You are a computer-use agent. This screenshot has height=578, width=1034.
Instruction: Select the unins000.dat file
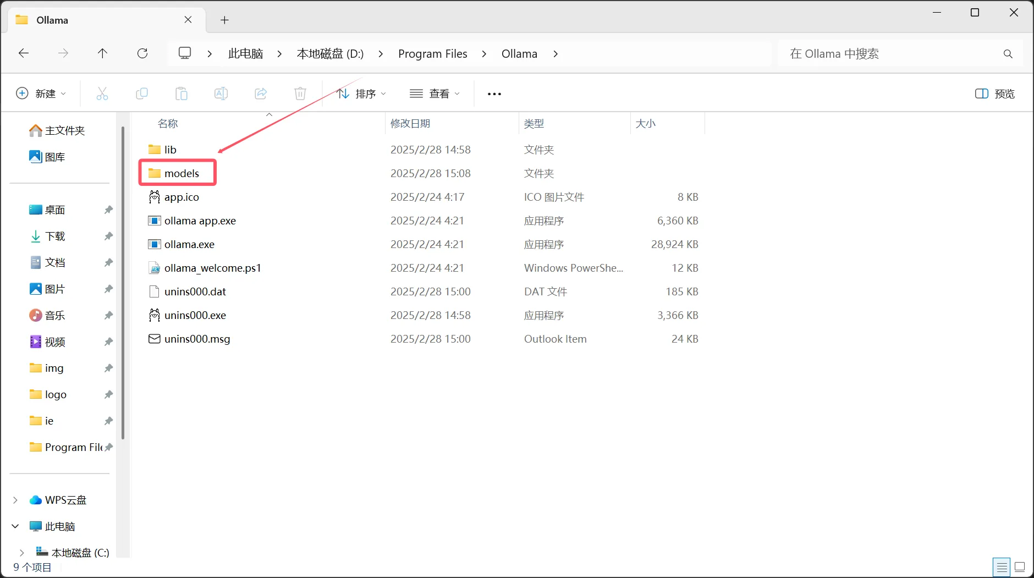(188, 291)
